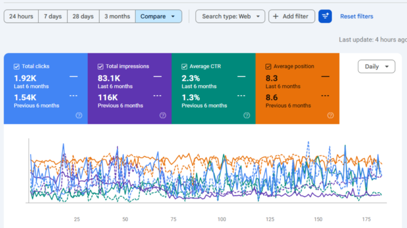Select the 7 days date range
The width and height of the screenshot is (407, 228).
pos(53,16)
